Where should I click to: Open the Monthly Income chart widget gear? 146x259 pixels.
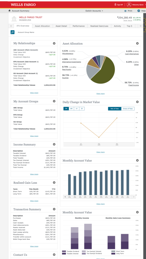[137, 212]
